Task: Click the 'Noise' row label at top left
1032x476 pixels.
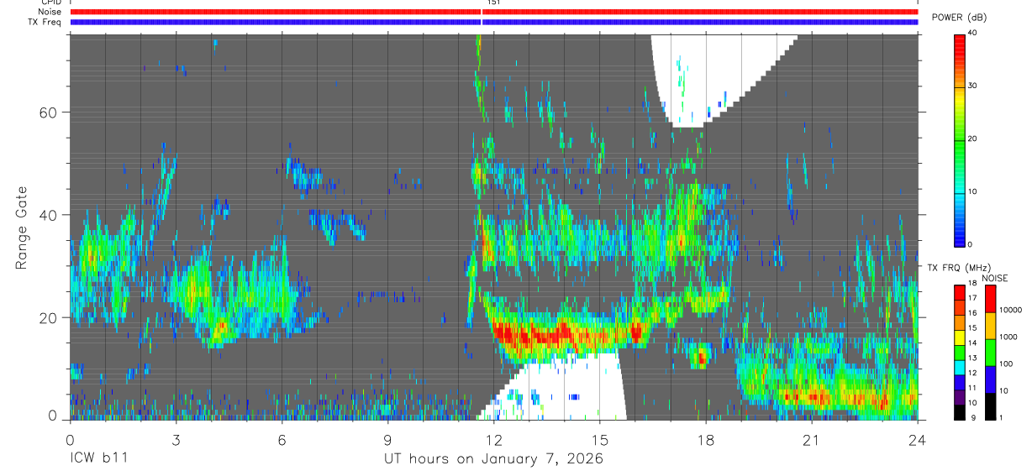Action: (50, 12)
